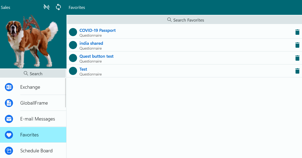Open the Exchange menu item
The width and height of the screenshot is (302, 158).
pyautogui.click(x=30, y=87)
